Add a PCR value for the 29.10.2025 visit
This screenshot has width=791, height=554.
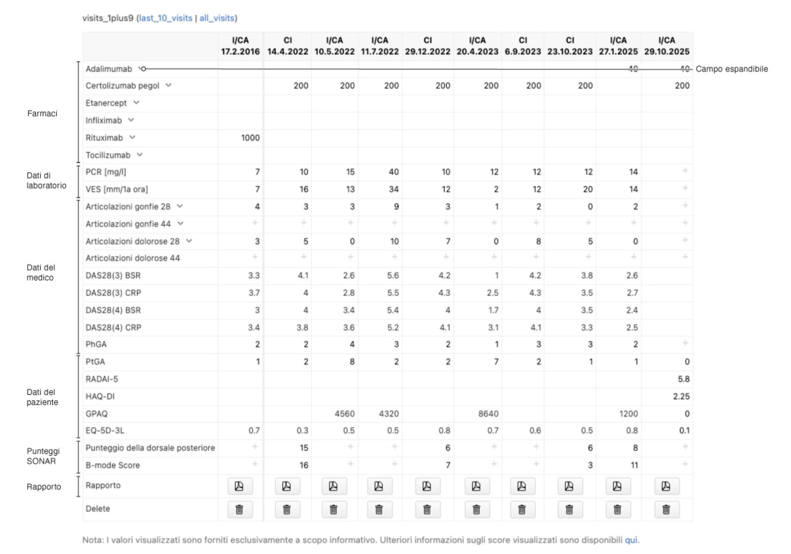pos(685,172)
